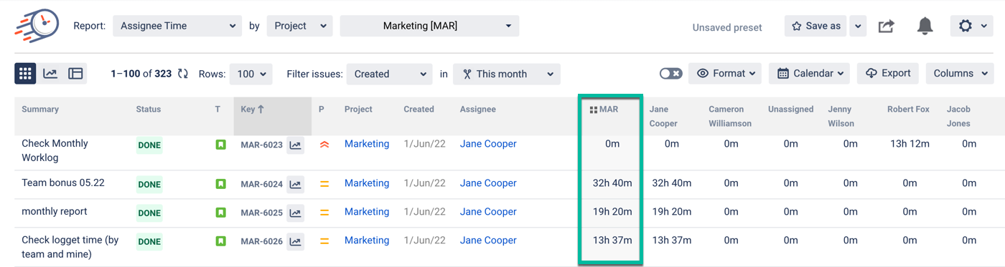Open the notifications bell
Screen dimensions: 1005x267
point(925,26)
